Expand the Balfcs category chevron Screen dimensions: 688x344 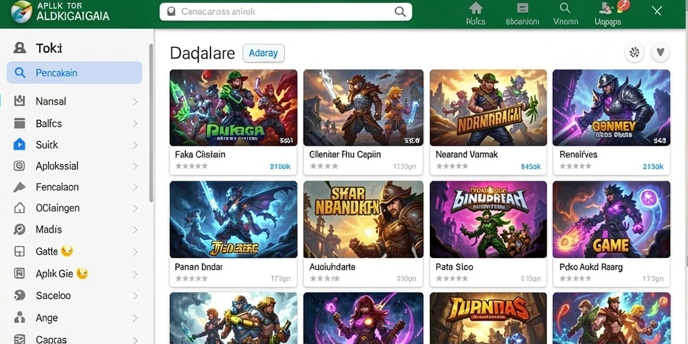tap(135, 124)
